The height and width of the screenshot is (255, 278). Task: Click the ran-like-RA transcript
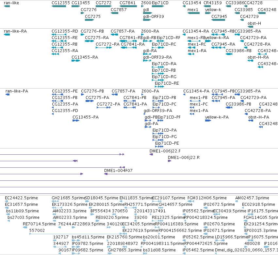[x=7, y=35]
